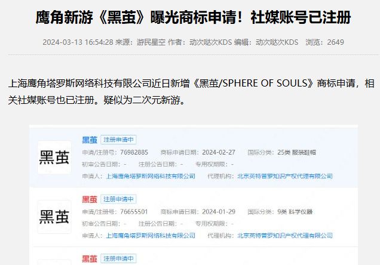Image resolution: width=380 pixels, height=265 pixels.
Task: Click the application number 76655501
Action: click(x=134, y=212)
